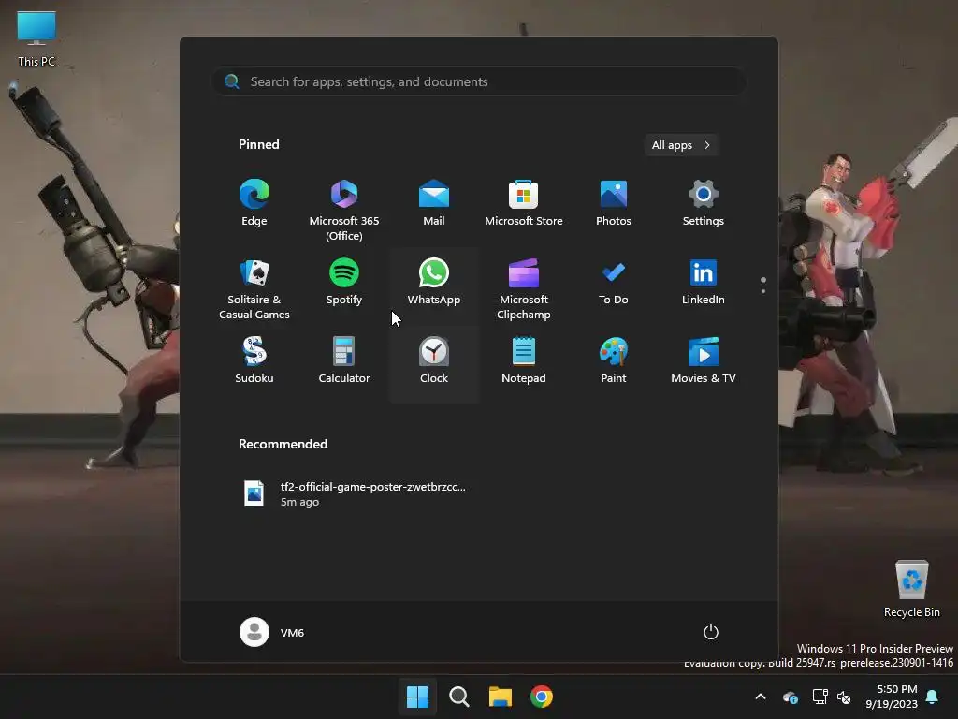Click the muted volume tray icon
Image resolution: width=958 pixels, height=719 pixels.
(844, 697)
